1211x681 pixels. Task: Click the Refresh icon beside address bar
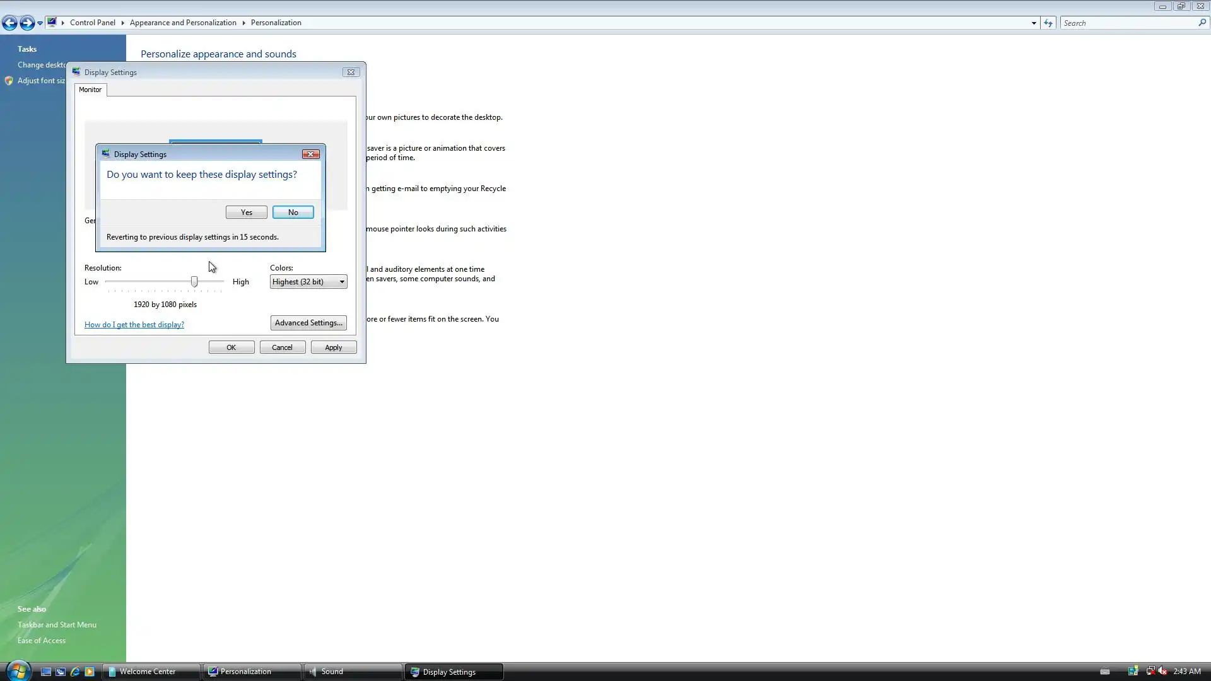[1048, 23]
